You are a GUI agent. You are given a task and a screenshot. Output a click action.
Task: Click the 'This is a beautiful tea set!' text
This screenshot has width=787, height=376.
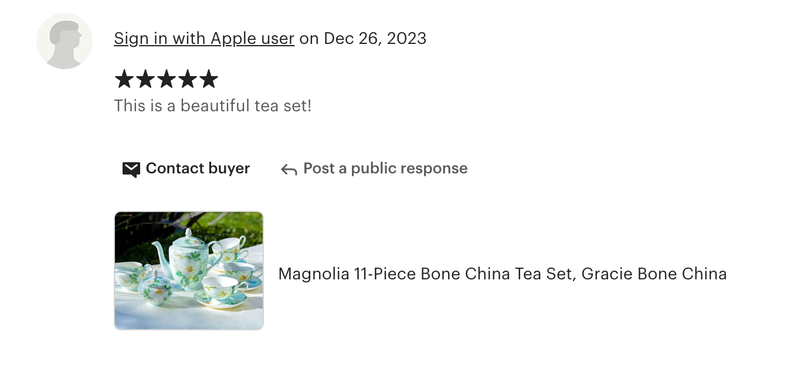pyautogui.click(x=212, y=106)
